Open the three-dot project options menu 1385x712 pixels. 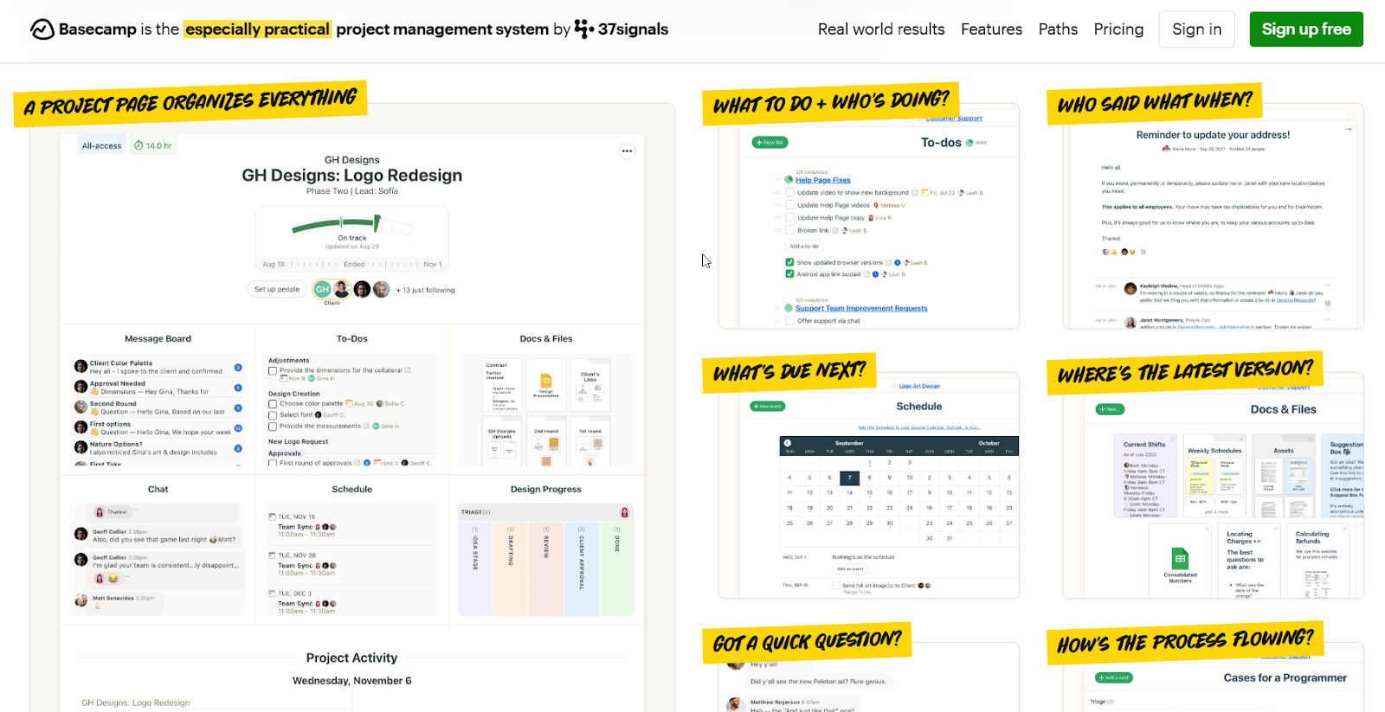627,151
